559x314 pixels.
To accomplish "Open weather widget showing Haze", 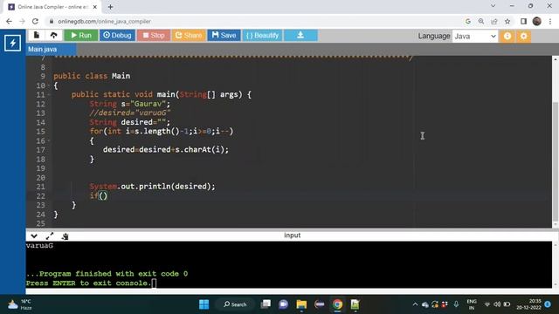I will [20, 304].
